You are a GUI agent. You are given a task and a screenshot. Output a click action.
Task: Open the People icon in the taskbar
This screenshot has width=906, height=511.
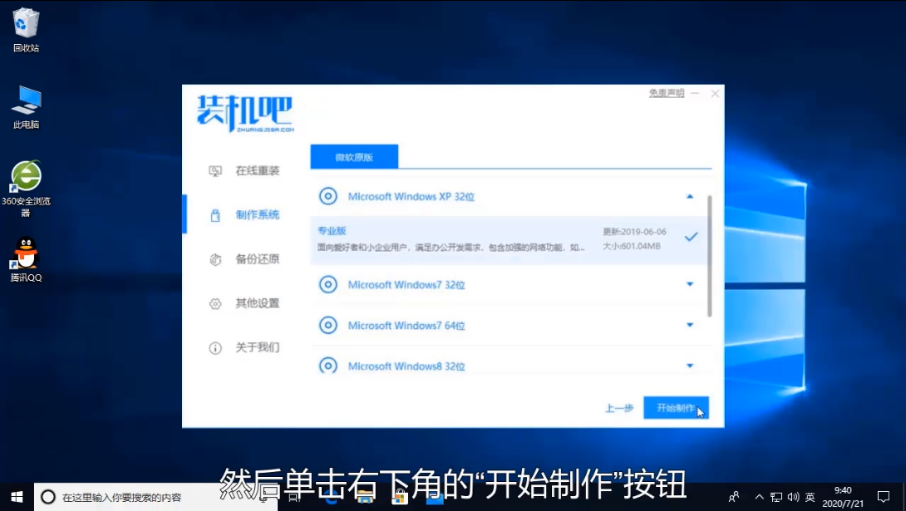point(734,497)
